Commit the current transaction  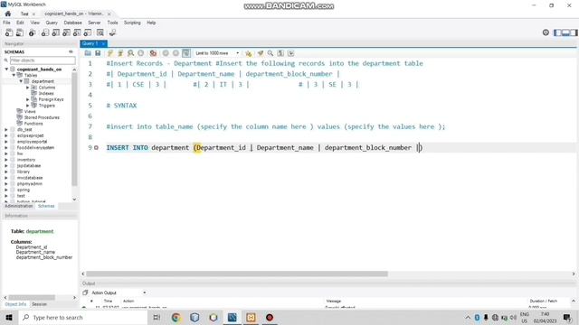tap(166, 53)
